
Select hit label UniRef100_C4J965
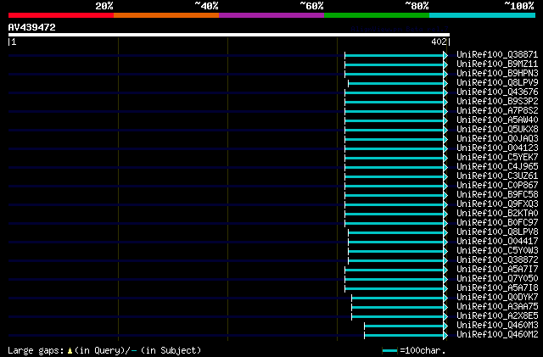click(497, 167)
